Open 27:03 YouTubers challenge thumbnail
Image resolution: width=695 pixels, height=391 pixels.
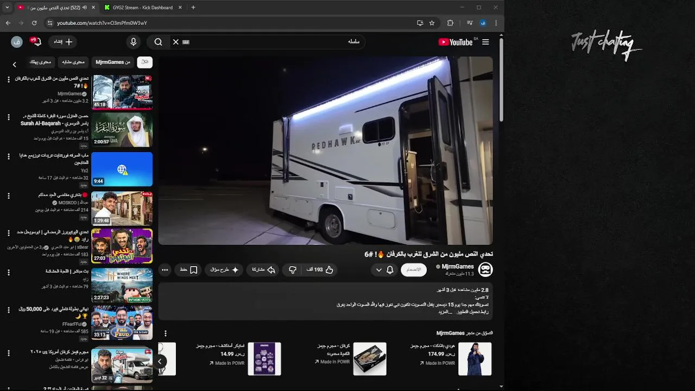[122, 246]
